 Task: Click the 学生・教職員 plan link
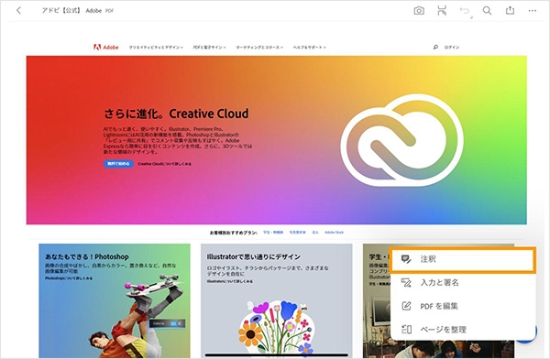[x=273, y=233]
